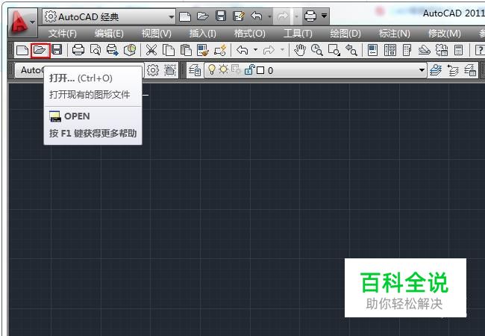Screen dimensions: 485x336
Task: Expand the application menu arrow next to the logo
Action: 33,22
